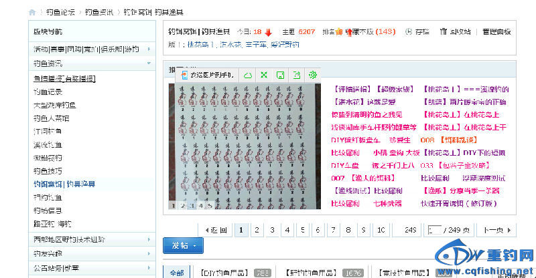536x278 pixels.
Task: Click the 返回 back pagination button
Action: (x=215, y=231)
